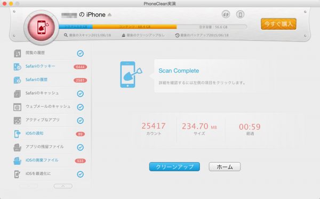Click 最後のスキャン2015/06/18 text

click(x=90, y=35)
